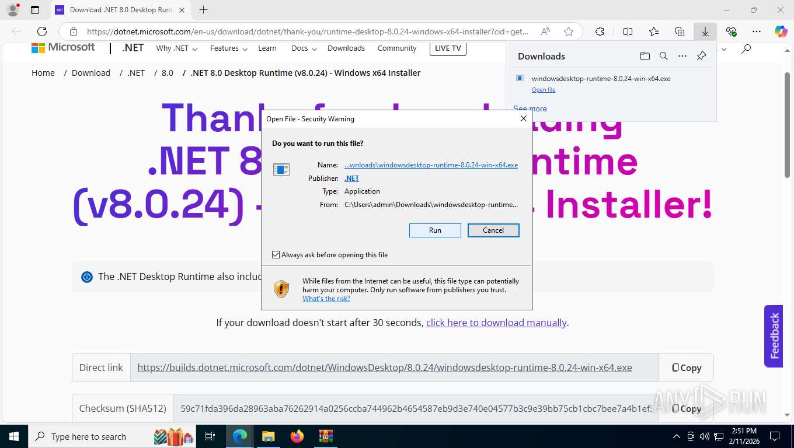This screenshot has width=794, height=448.
Task: Click See more in Downloads panel
Action: [x=530, y=108]
